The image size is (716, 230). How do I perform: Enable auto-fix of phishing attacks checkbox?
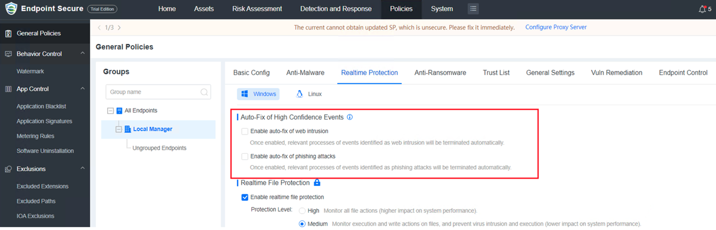(x=245, y=157)
